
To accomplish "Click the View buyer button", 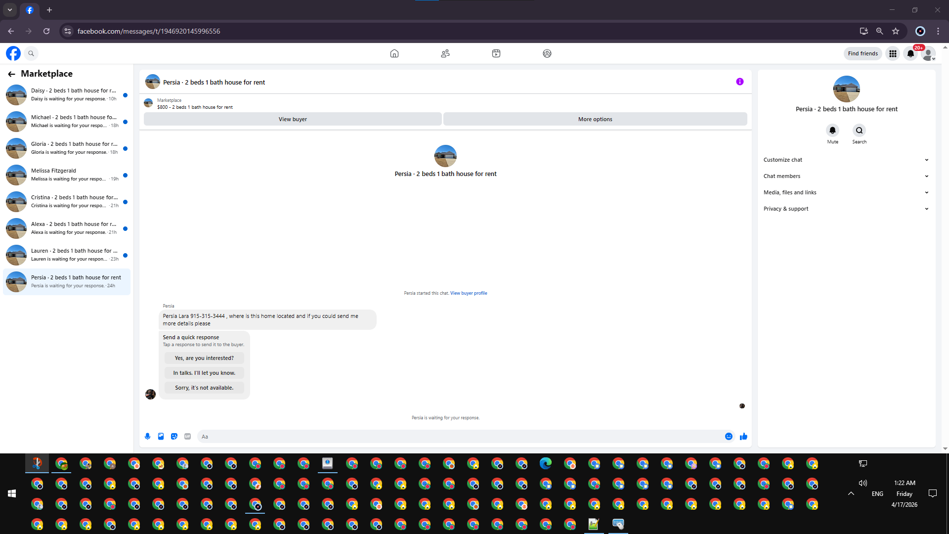I will (293, 119).
